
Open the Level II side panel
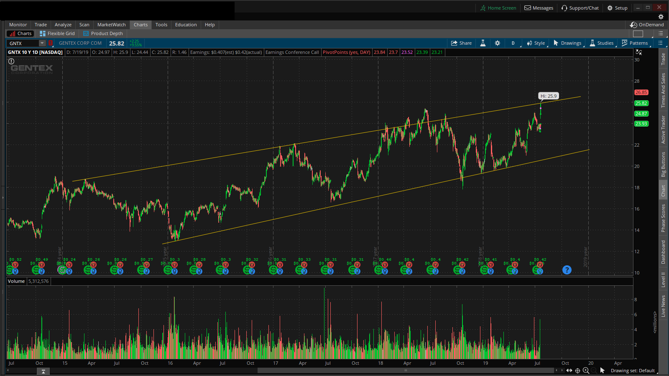point(663,279)
